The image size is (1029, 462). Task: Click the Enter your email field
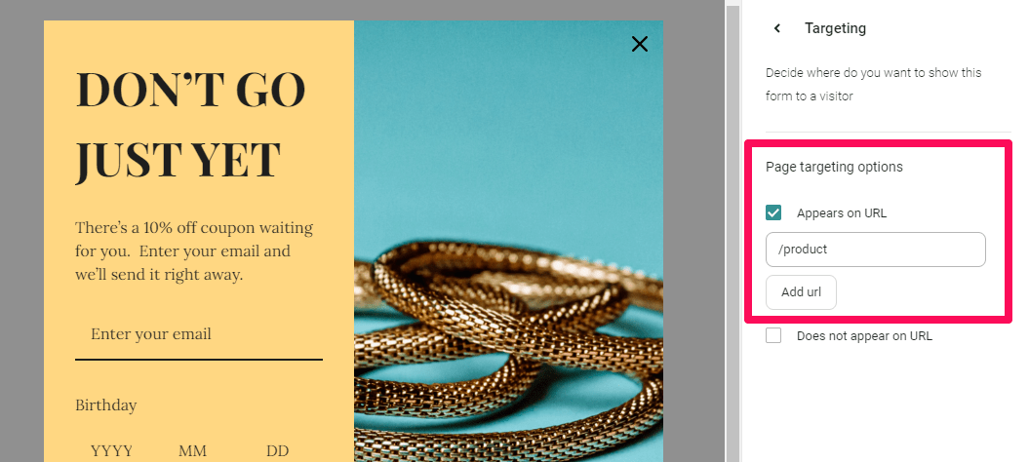[x=199, y=334]
